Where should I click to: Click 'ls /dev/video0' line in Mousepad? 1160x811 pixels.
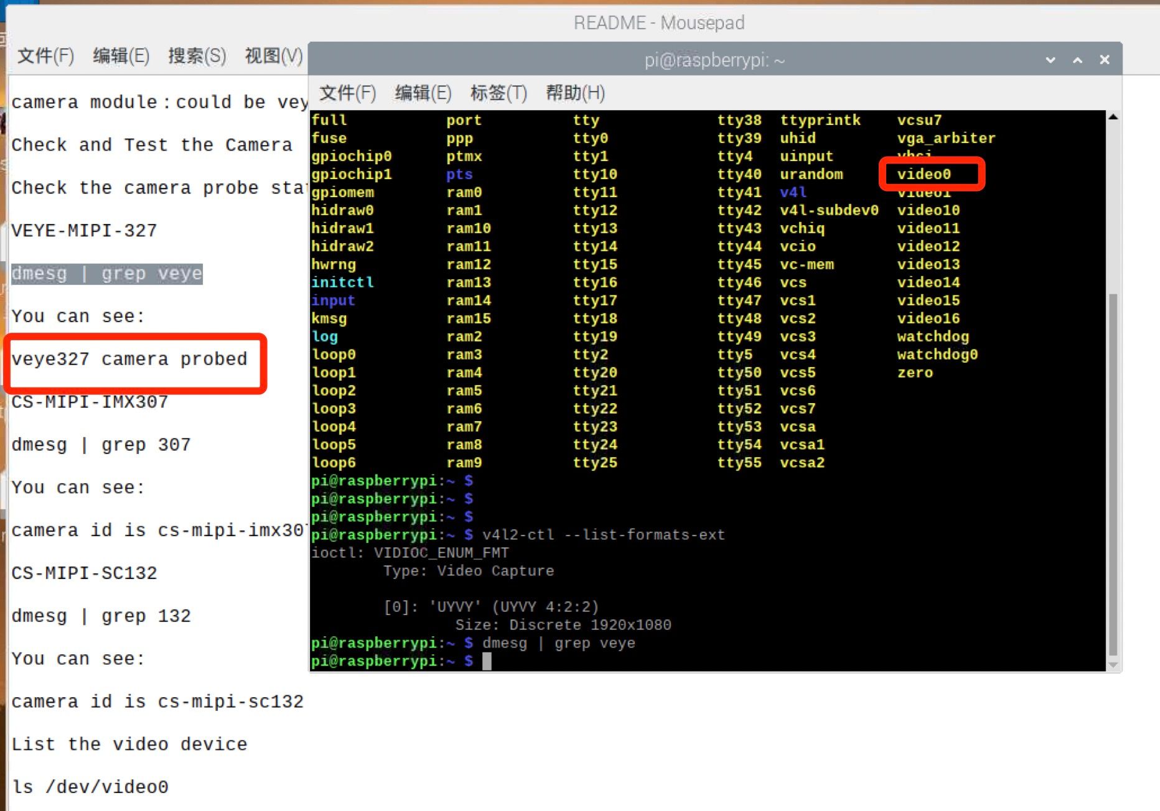click(x=90, y=787)
